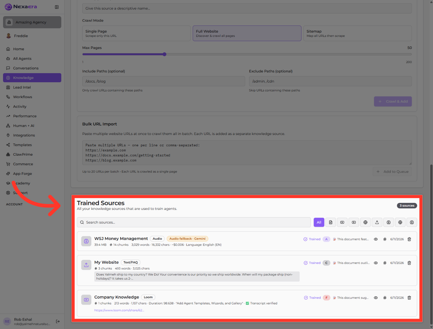Toggle eye icon on My Website source

click(x=376, y=263)
